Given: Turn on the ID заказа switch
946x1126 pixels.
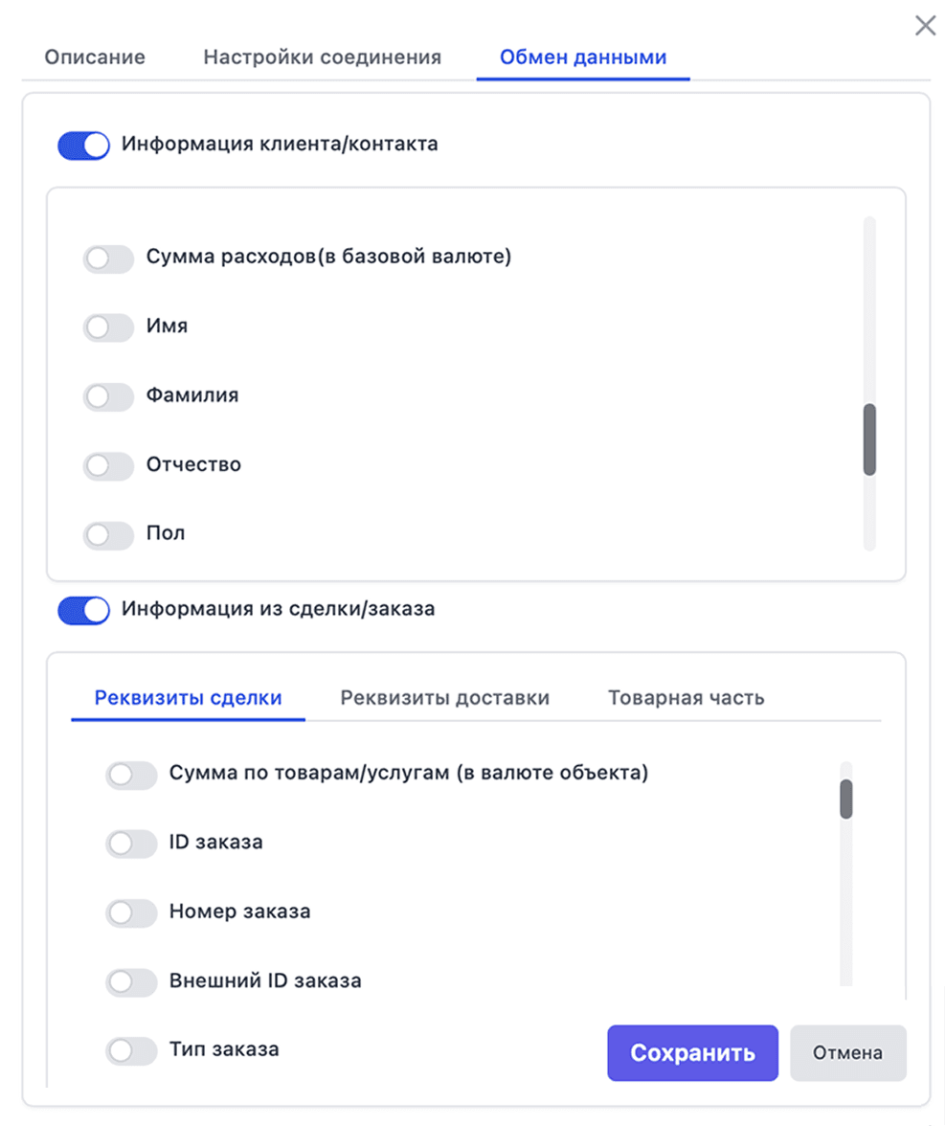Looking at the screenshot, I should (x=132, y=844).
